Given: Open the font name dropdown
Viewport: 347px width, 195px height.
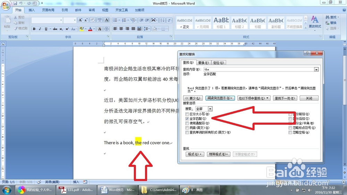Looking at the screenshot, I should 61,20.
